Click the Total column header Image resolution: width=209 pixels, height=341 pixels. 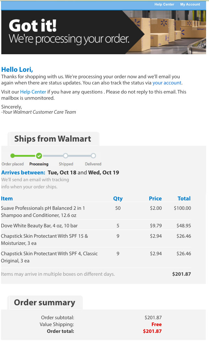(x=184, y=198)
